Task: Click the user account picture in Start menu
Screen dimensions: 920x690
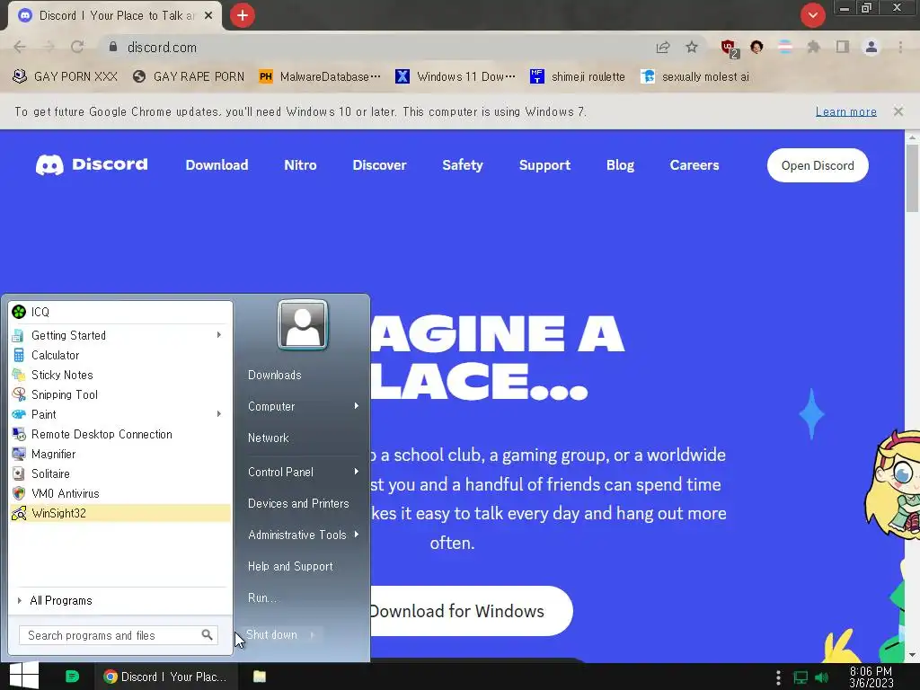Action: (303, 324)
